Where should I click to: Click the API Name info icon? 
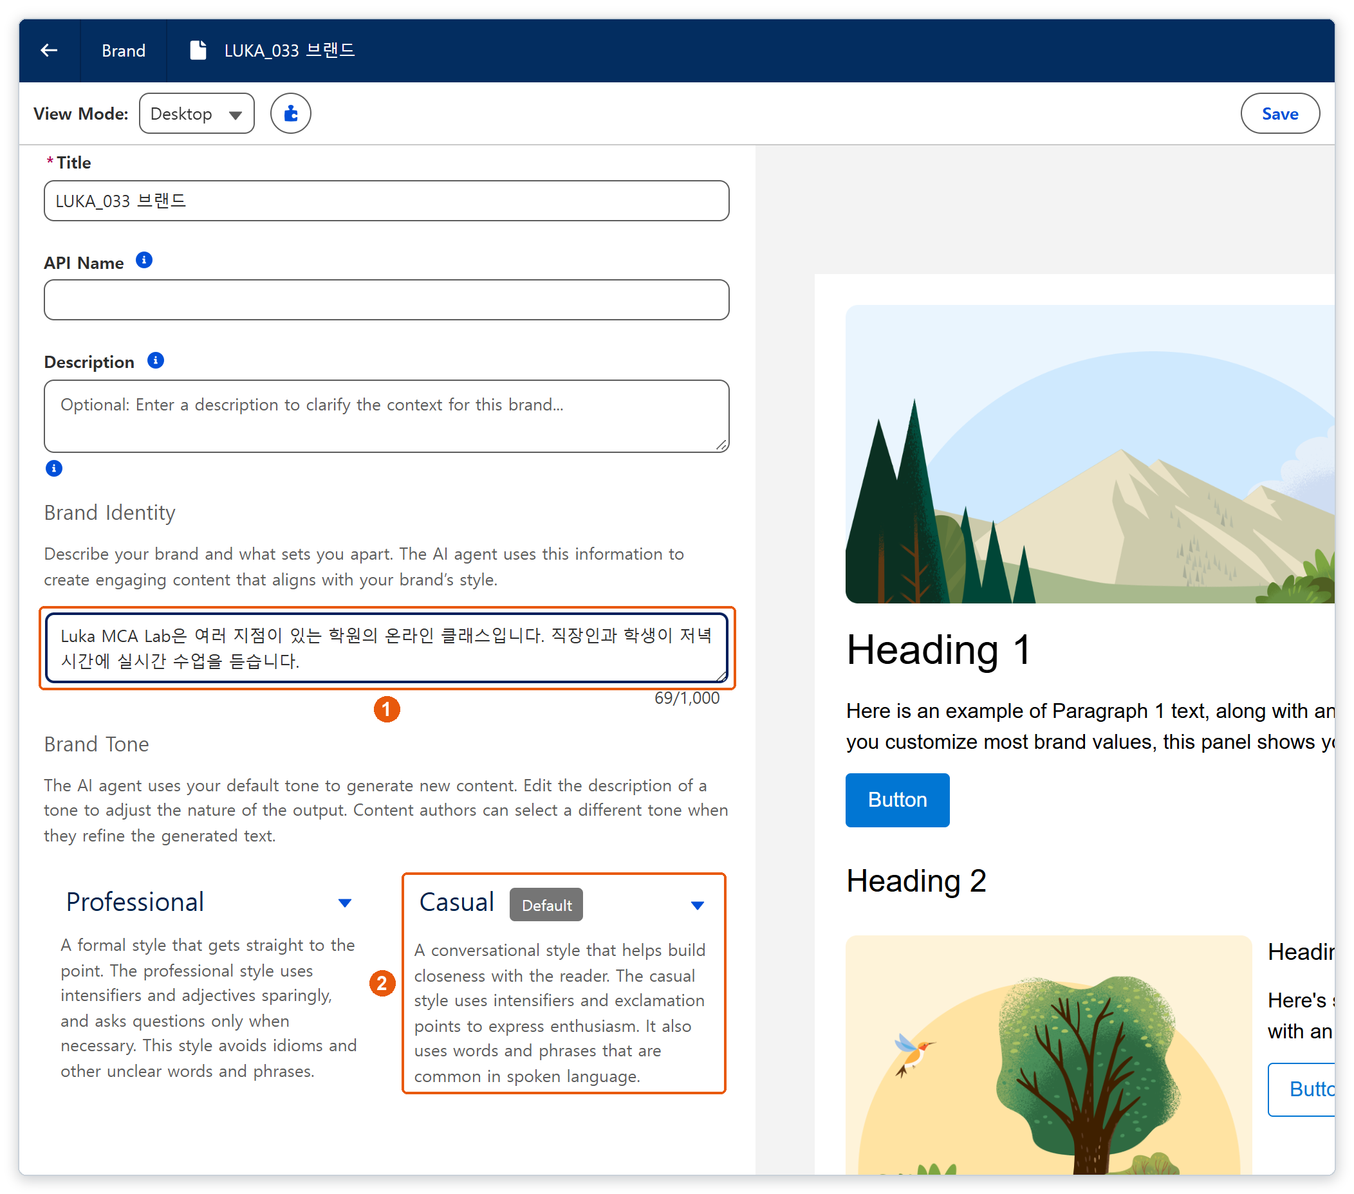[144, 261]
